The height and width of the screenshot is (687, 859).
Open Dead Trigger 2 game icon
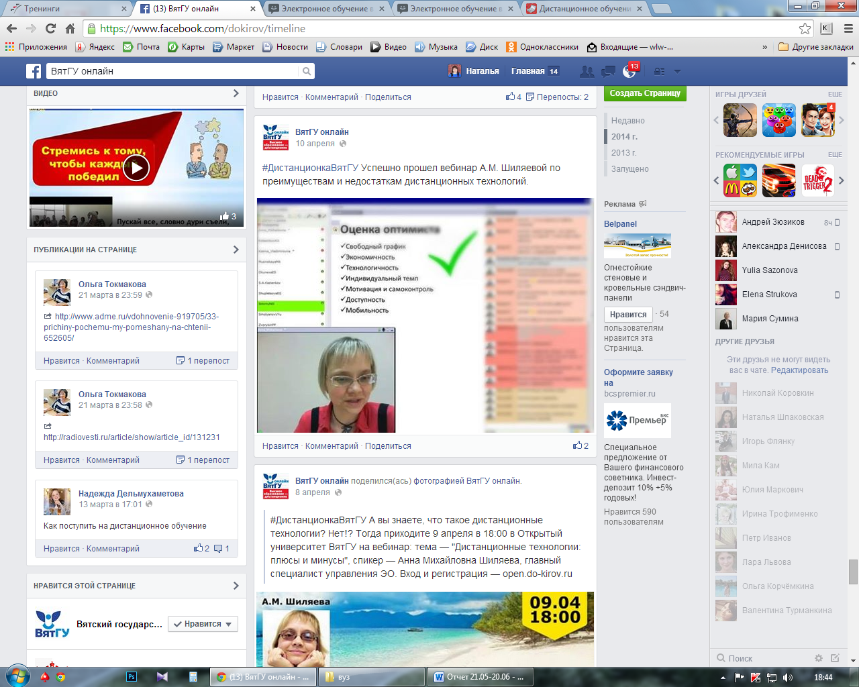tap(818, 180)
